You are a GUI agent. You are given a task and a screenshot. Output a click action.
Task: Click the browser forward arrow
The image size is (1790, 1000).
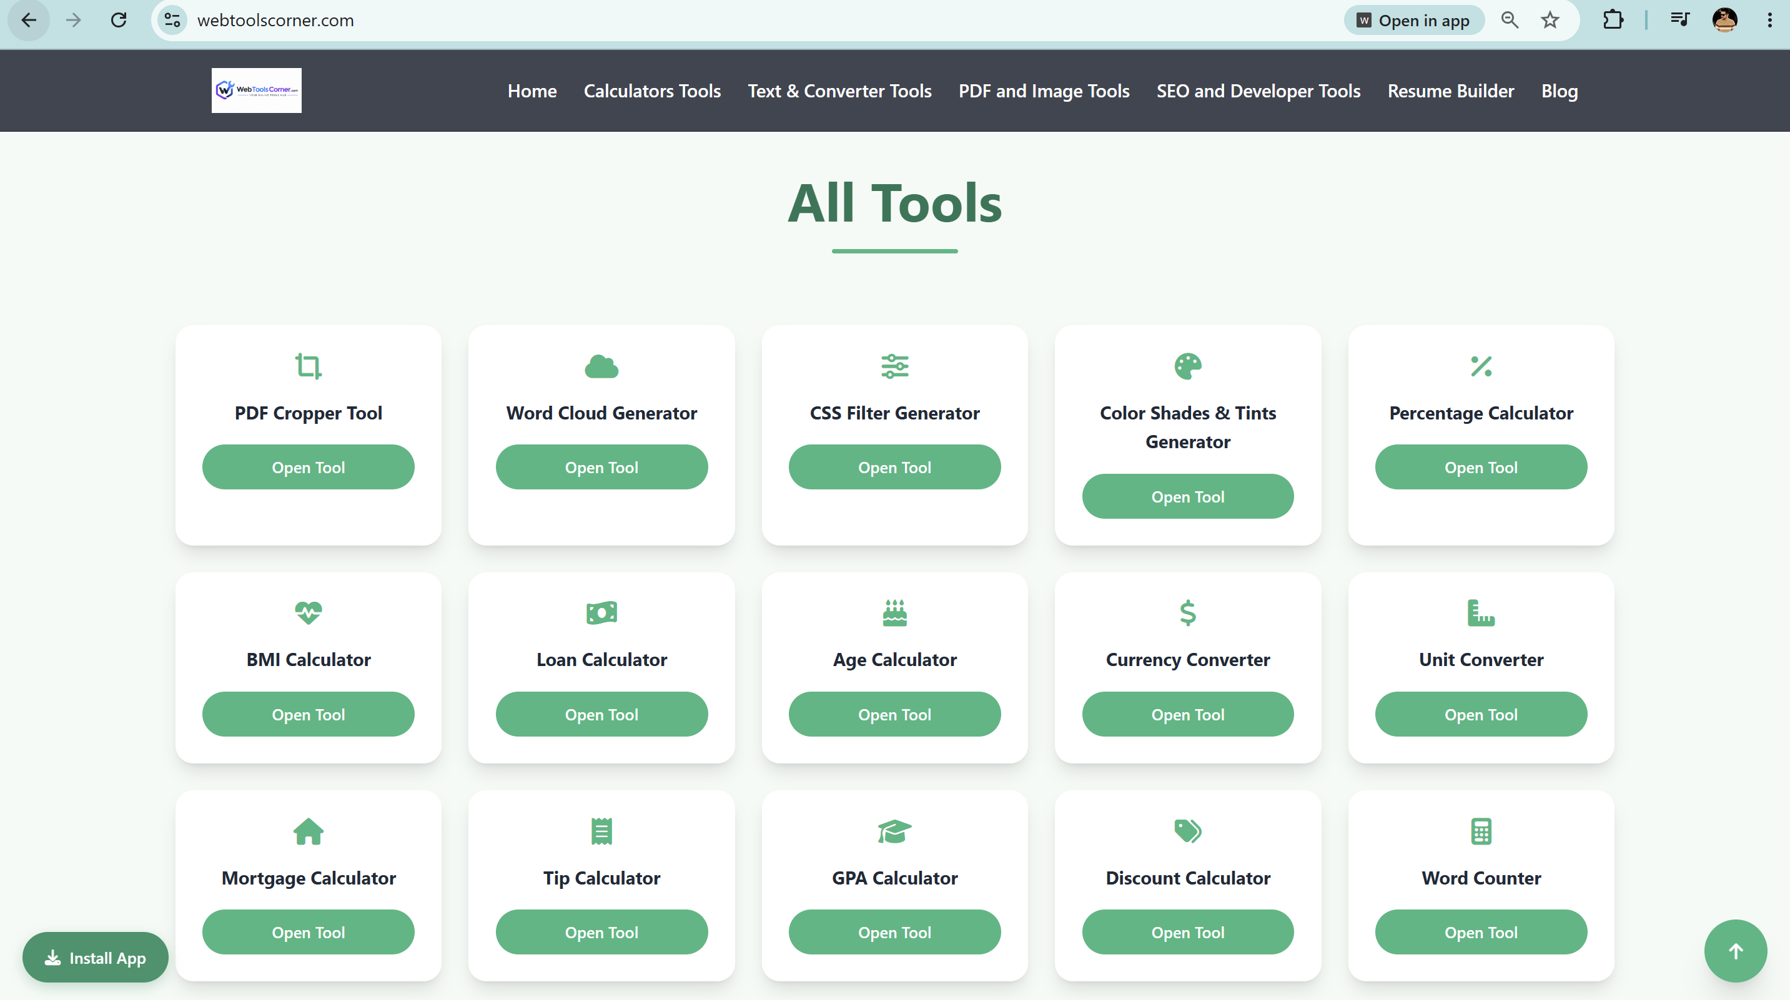pyautogui.click(x=73, y=20)
